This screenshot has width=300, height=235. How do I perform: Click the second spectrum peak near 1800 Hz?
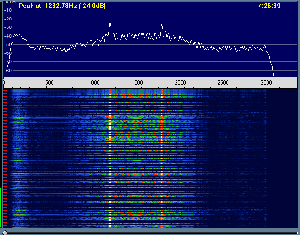pos(162,25)
